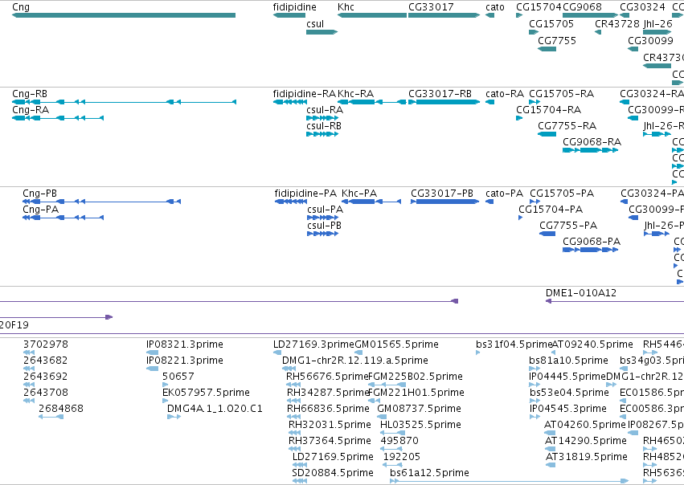
Task: Select the LD27169.3prime EST label
Action: pyautogui.click(x=313, y=344)
